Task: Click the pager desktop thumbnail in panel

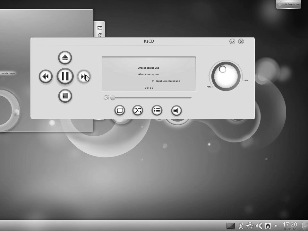Action: coord(231,226)
